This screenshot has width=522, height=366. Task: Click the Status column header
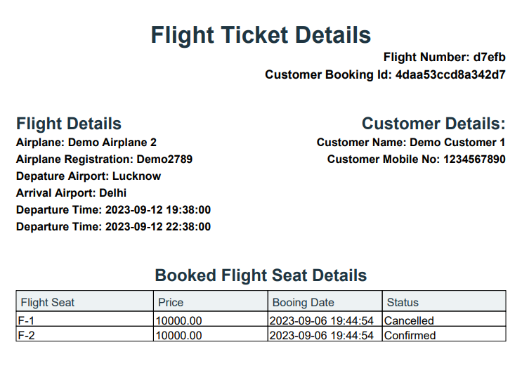[x=444, y=302]
